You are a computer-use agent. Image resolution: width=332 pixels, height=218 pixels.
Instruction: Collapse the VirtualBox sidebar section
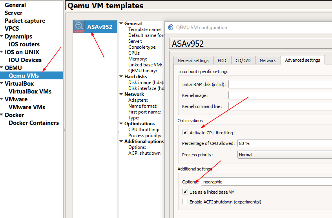tap(2, 83)
